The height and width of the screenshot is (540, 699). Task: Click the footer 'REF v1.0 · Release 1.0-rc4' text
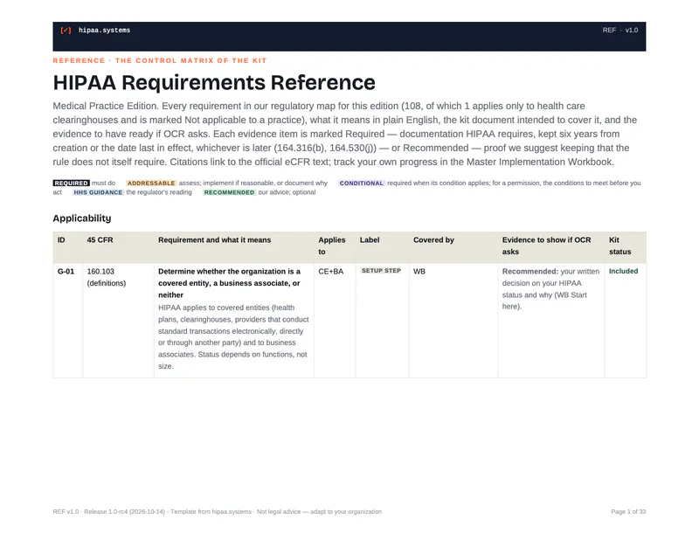(108, 512)
